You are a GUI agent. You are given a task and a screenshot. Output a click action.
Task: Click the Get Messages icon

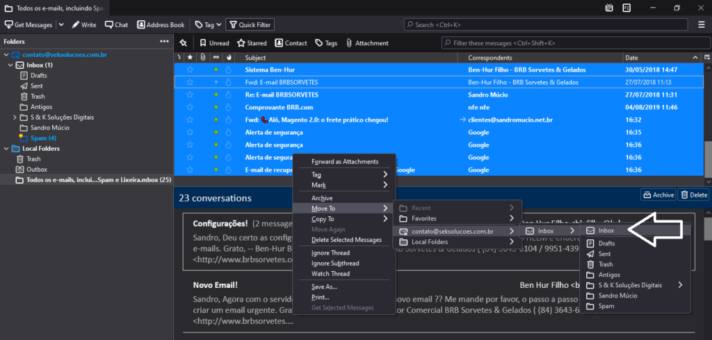pyautogui.click(x=8, y=24)
